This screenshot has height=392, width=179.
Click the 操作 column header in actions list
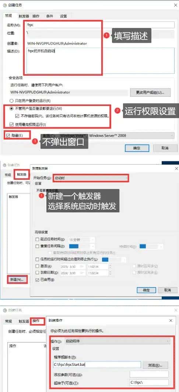coord(13,346)
